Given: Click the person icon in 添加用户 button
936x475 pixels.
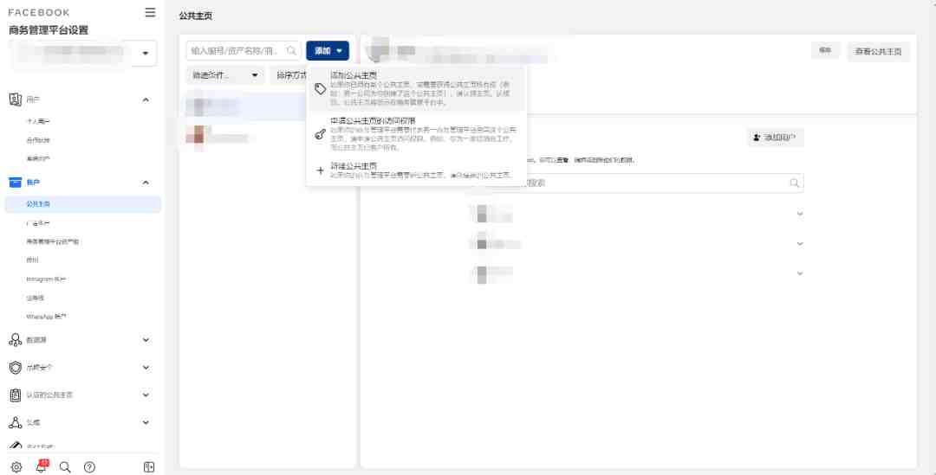Looking at the screenshot, I should pos(757,138).
